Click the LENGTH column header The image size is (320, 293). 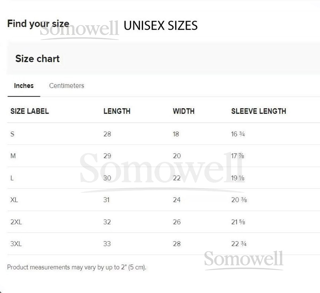click(117, 111)
